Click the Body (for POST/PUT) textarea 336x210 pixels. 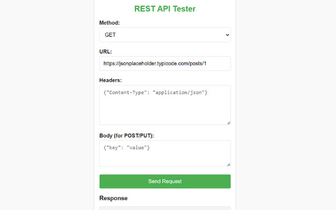(165, 153)
